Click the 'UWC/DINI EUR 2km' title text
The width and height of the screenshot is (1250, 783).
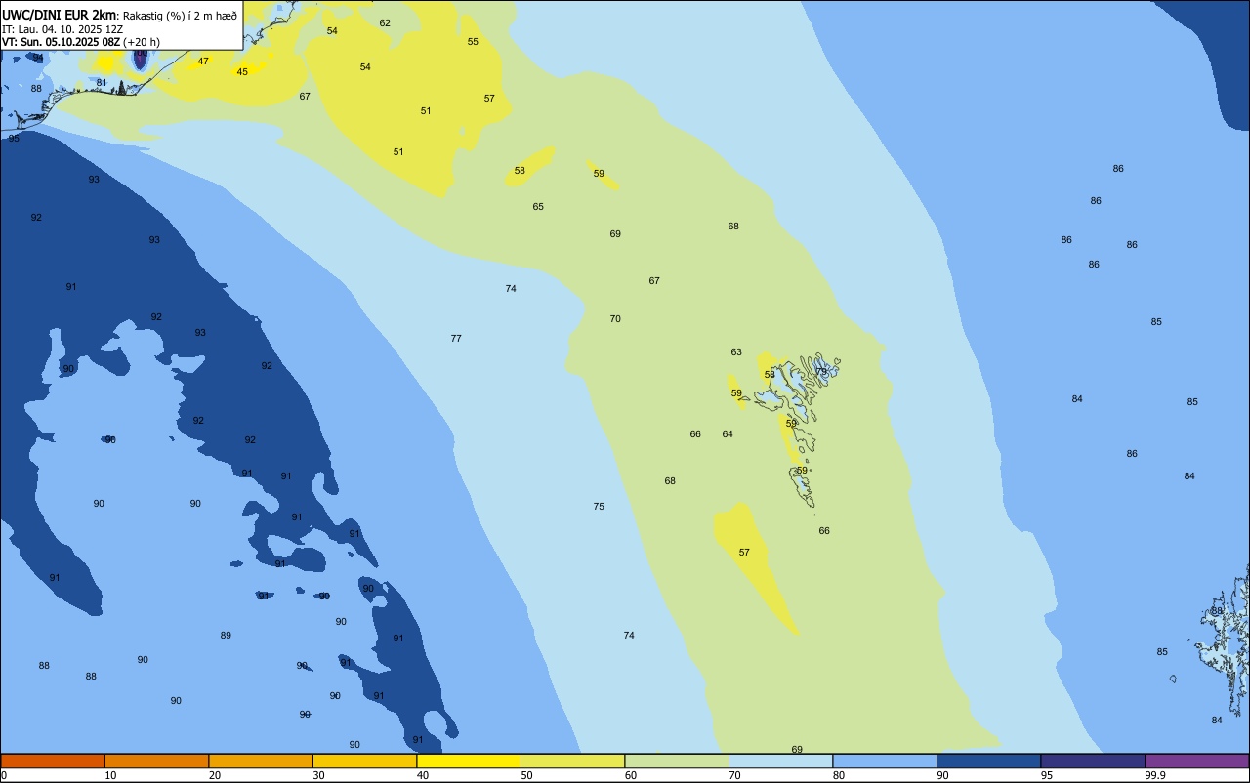59,15
